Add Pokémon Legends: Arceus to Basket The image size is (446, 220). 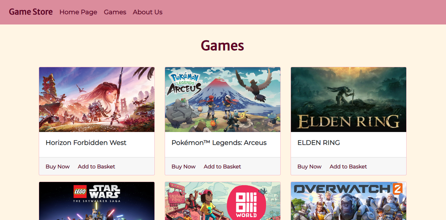(x=222, y=166)
